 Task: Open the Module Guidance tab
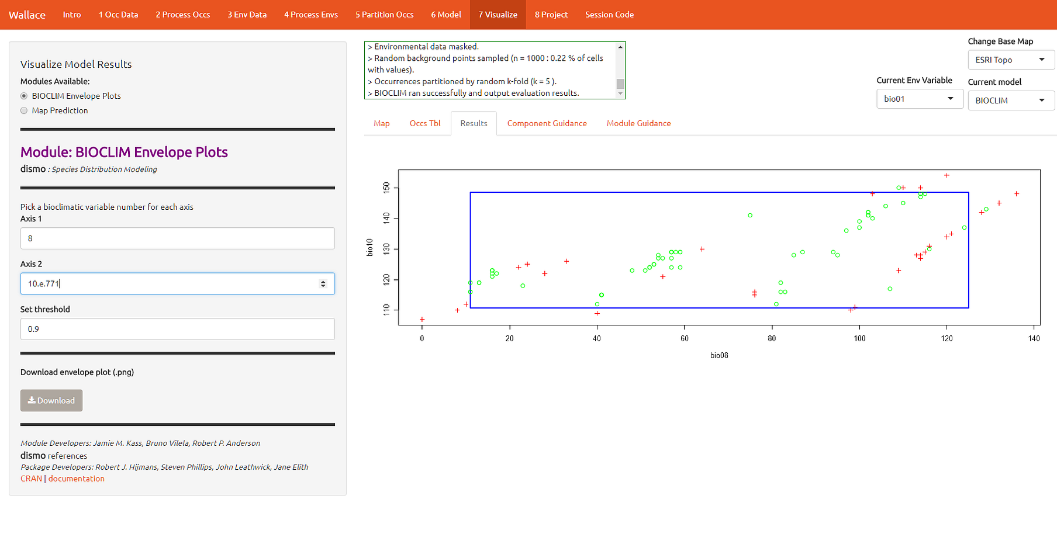coord(638,123)
